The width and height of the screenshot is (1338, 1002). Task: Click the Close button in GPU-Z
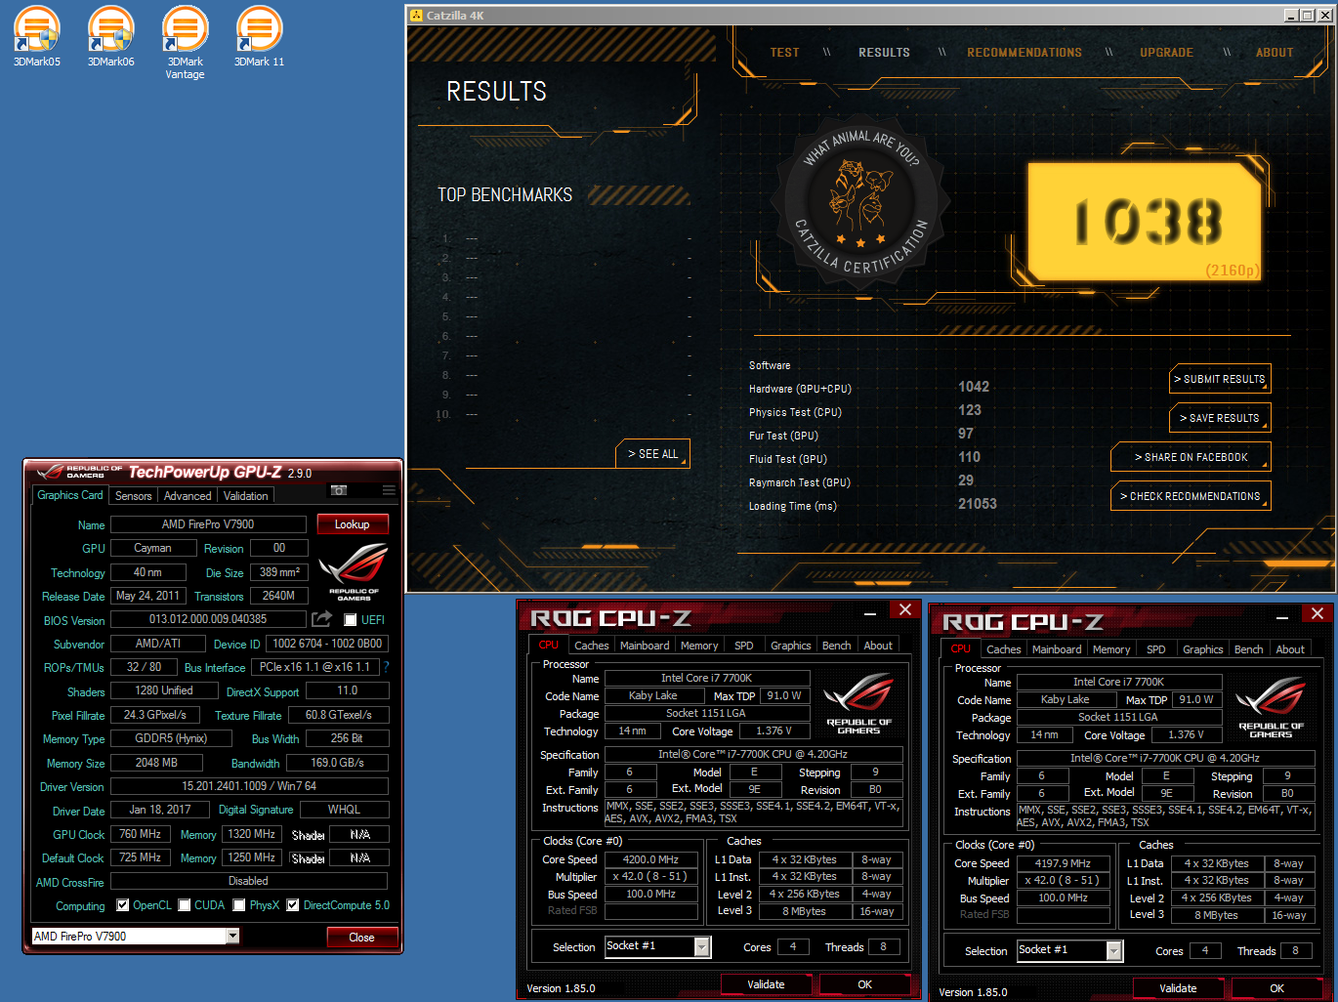[362, 938]
